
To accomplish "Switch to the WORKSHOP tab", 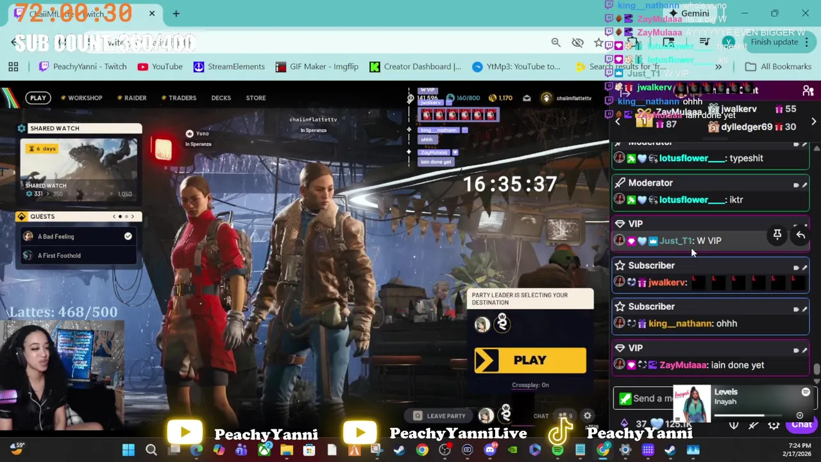I will click(81, 98).
